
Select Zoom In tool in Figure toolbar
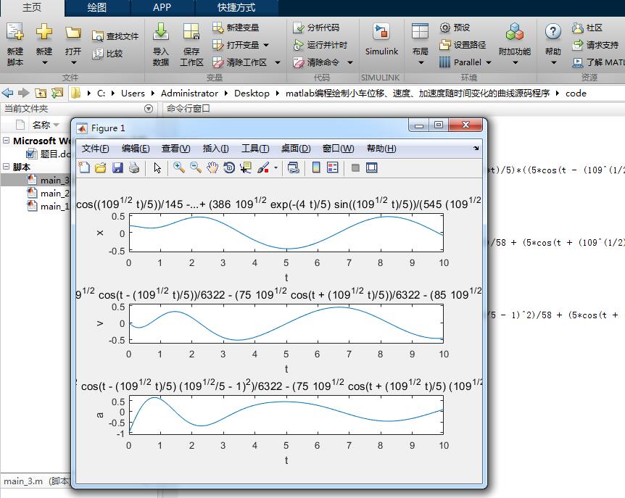(x=179, y=167)
